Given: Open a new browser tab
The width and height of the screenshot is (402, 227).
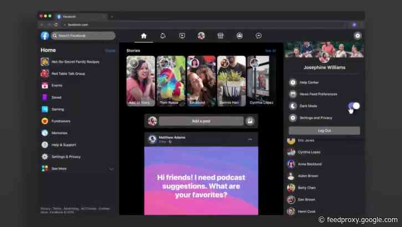Looking at the screenshot, I should 112,17.
